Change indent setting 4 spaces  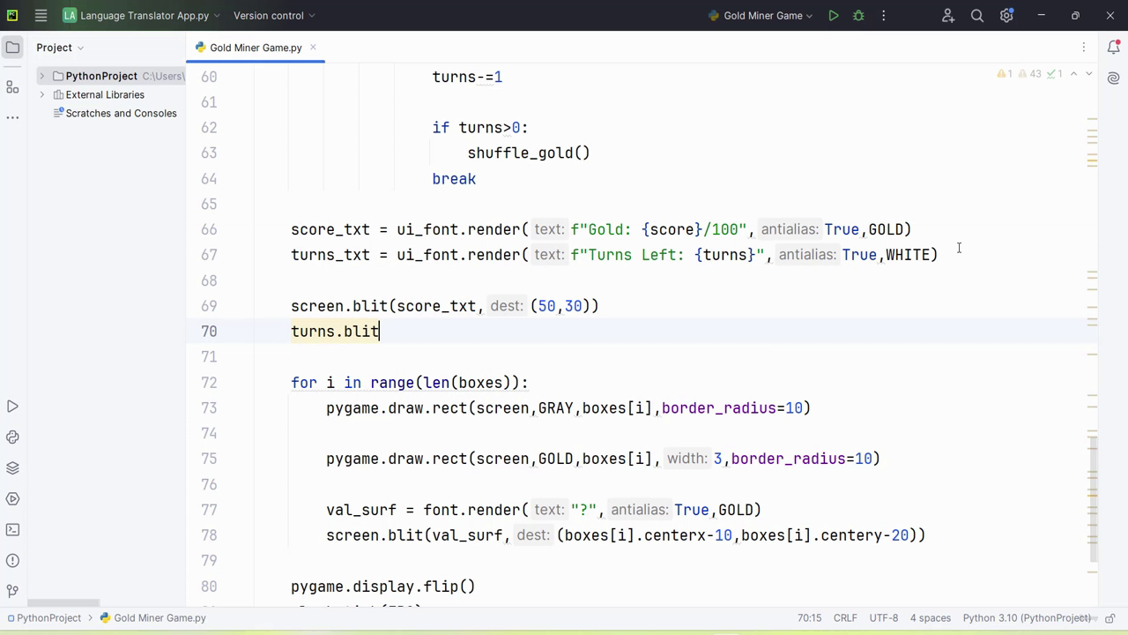click(x=931, y=618)
